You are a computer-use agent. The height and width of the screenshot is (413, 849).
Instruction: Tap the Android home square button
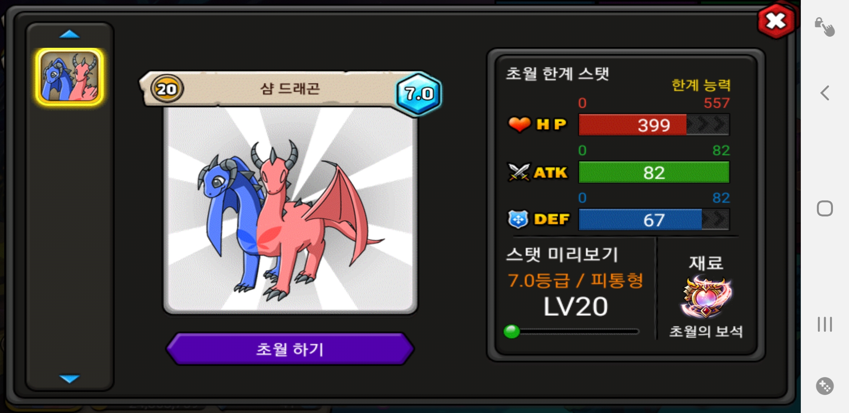click(x=825, y=208)
